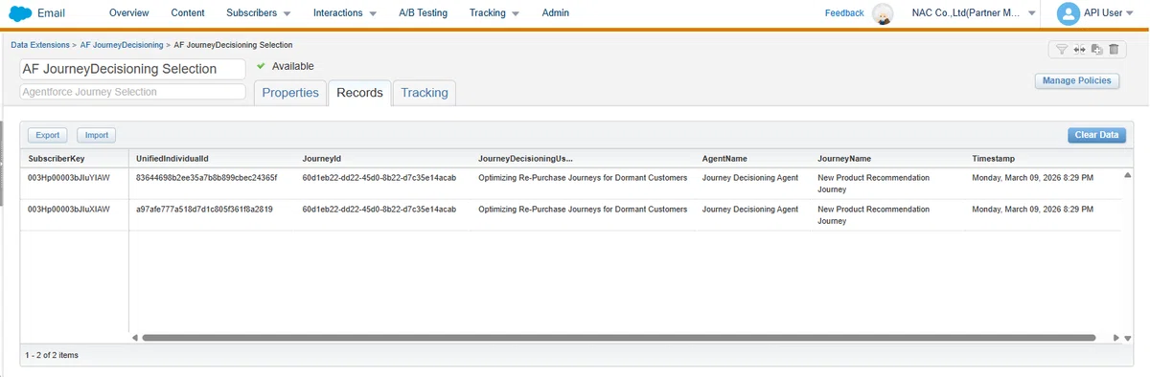The width and height of the screenshot is (1150, 377).
Task: Click the horizontal scrollbar thumb
Action: pyautogui.click(x=618, y=338)
